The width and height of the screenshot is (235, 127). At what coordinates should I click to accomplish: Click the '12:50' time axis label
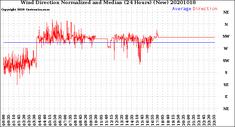pos(116,120)
